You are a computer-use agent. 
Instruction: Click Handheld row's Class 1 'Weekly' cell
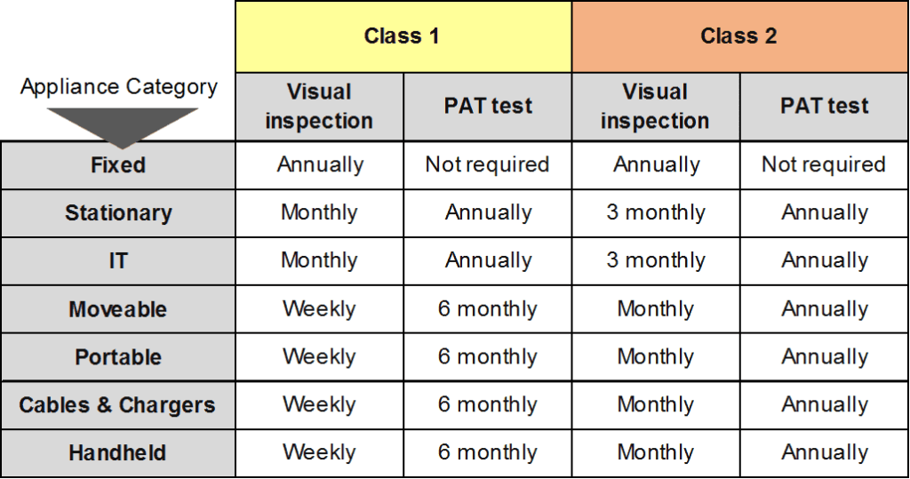click(x=319, y=453)
